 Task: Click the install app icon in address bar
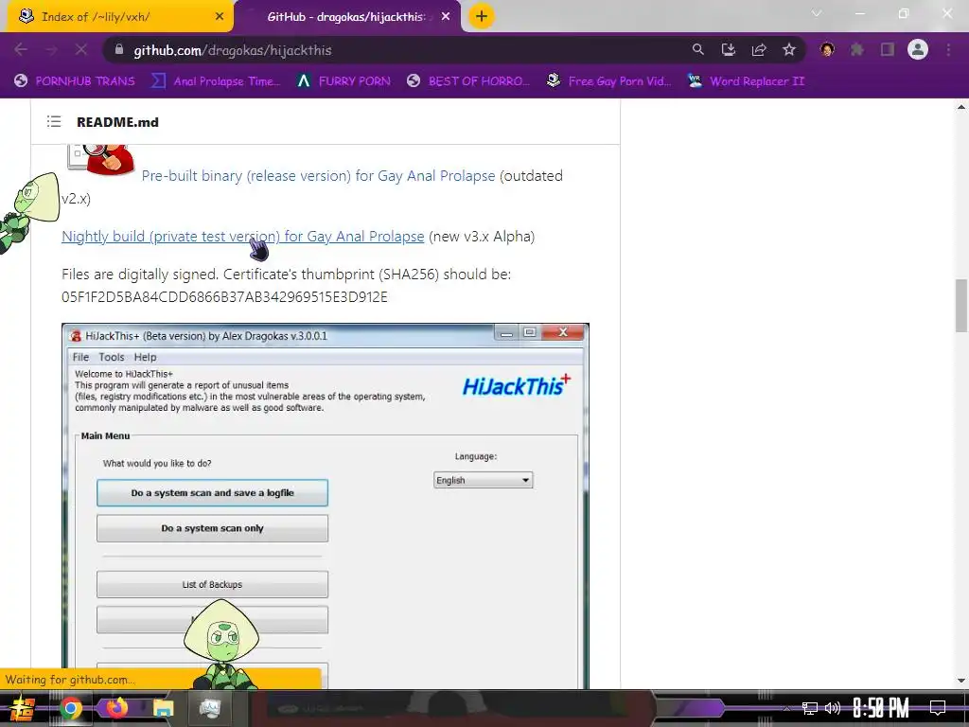click(x=729, y=49)
